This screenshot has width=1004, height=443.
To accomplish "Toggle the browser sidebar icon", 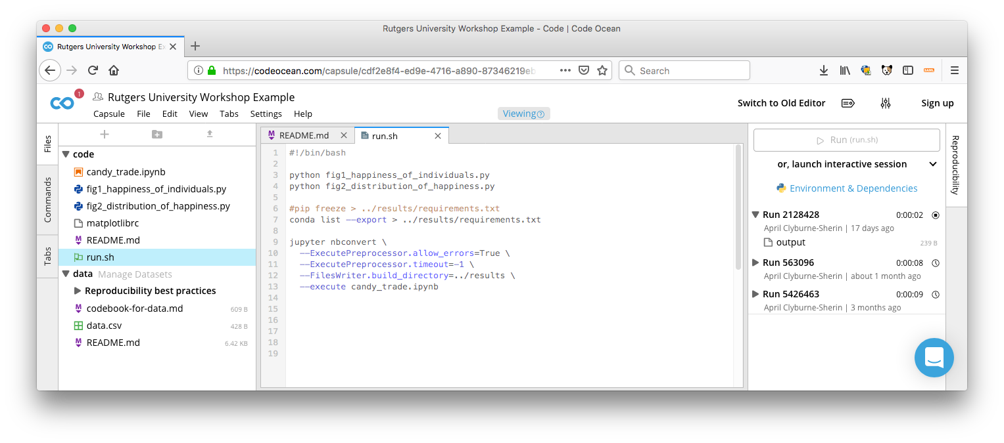I will click(x=908, y=70).
